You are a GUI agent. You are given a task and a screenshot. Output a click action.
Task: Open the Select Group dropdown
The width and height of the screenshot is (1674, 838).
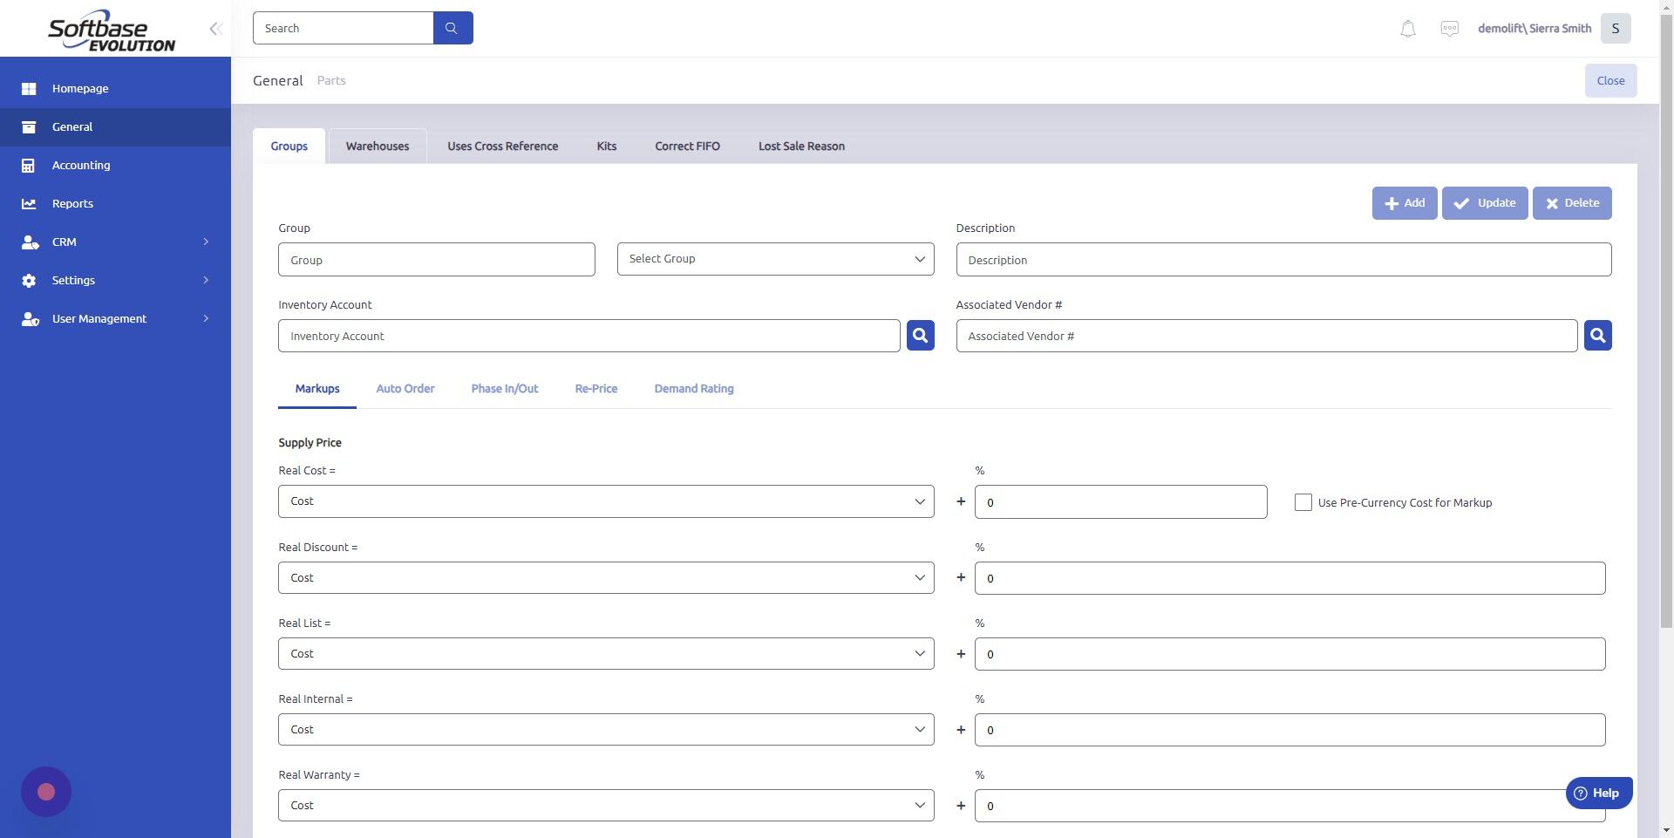point(774,258)
